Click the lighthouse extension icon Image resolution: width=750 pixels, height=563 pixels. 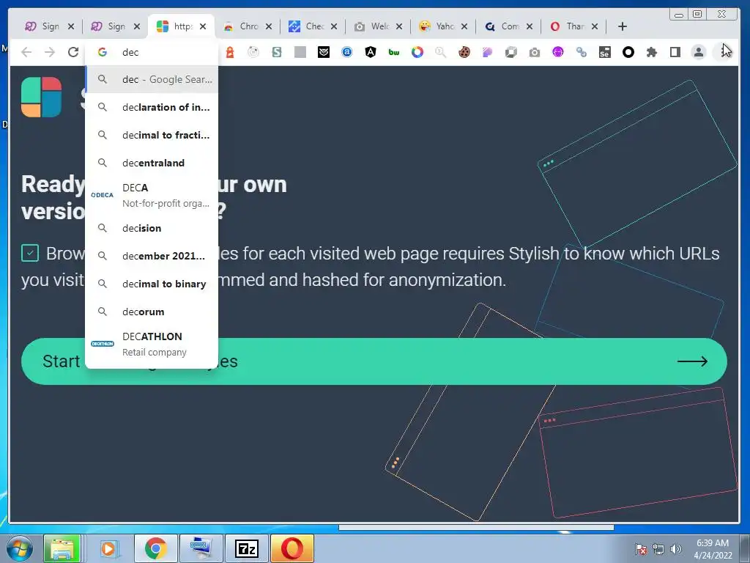point(230,52)
